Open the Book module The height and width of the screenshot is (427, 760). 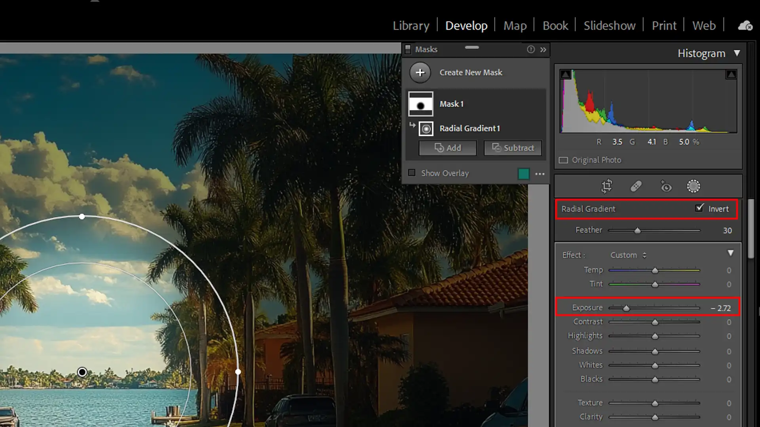555,26
